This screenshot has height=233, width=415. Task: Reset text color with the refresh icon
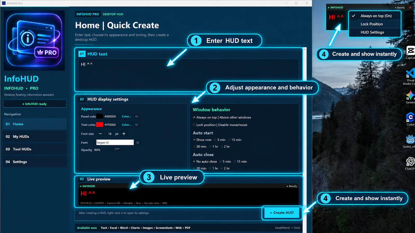[x=136, y=125]
